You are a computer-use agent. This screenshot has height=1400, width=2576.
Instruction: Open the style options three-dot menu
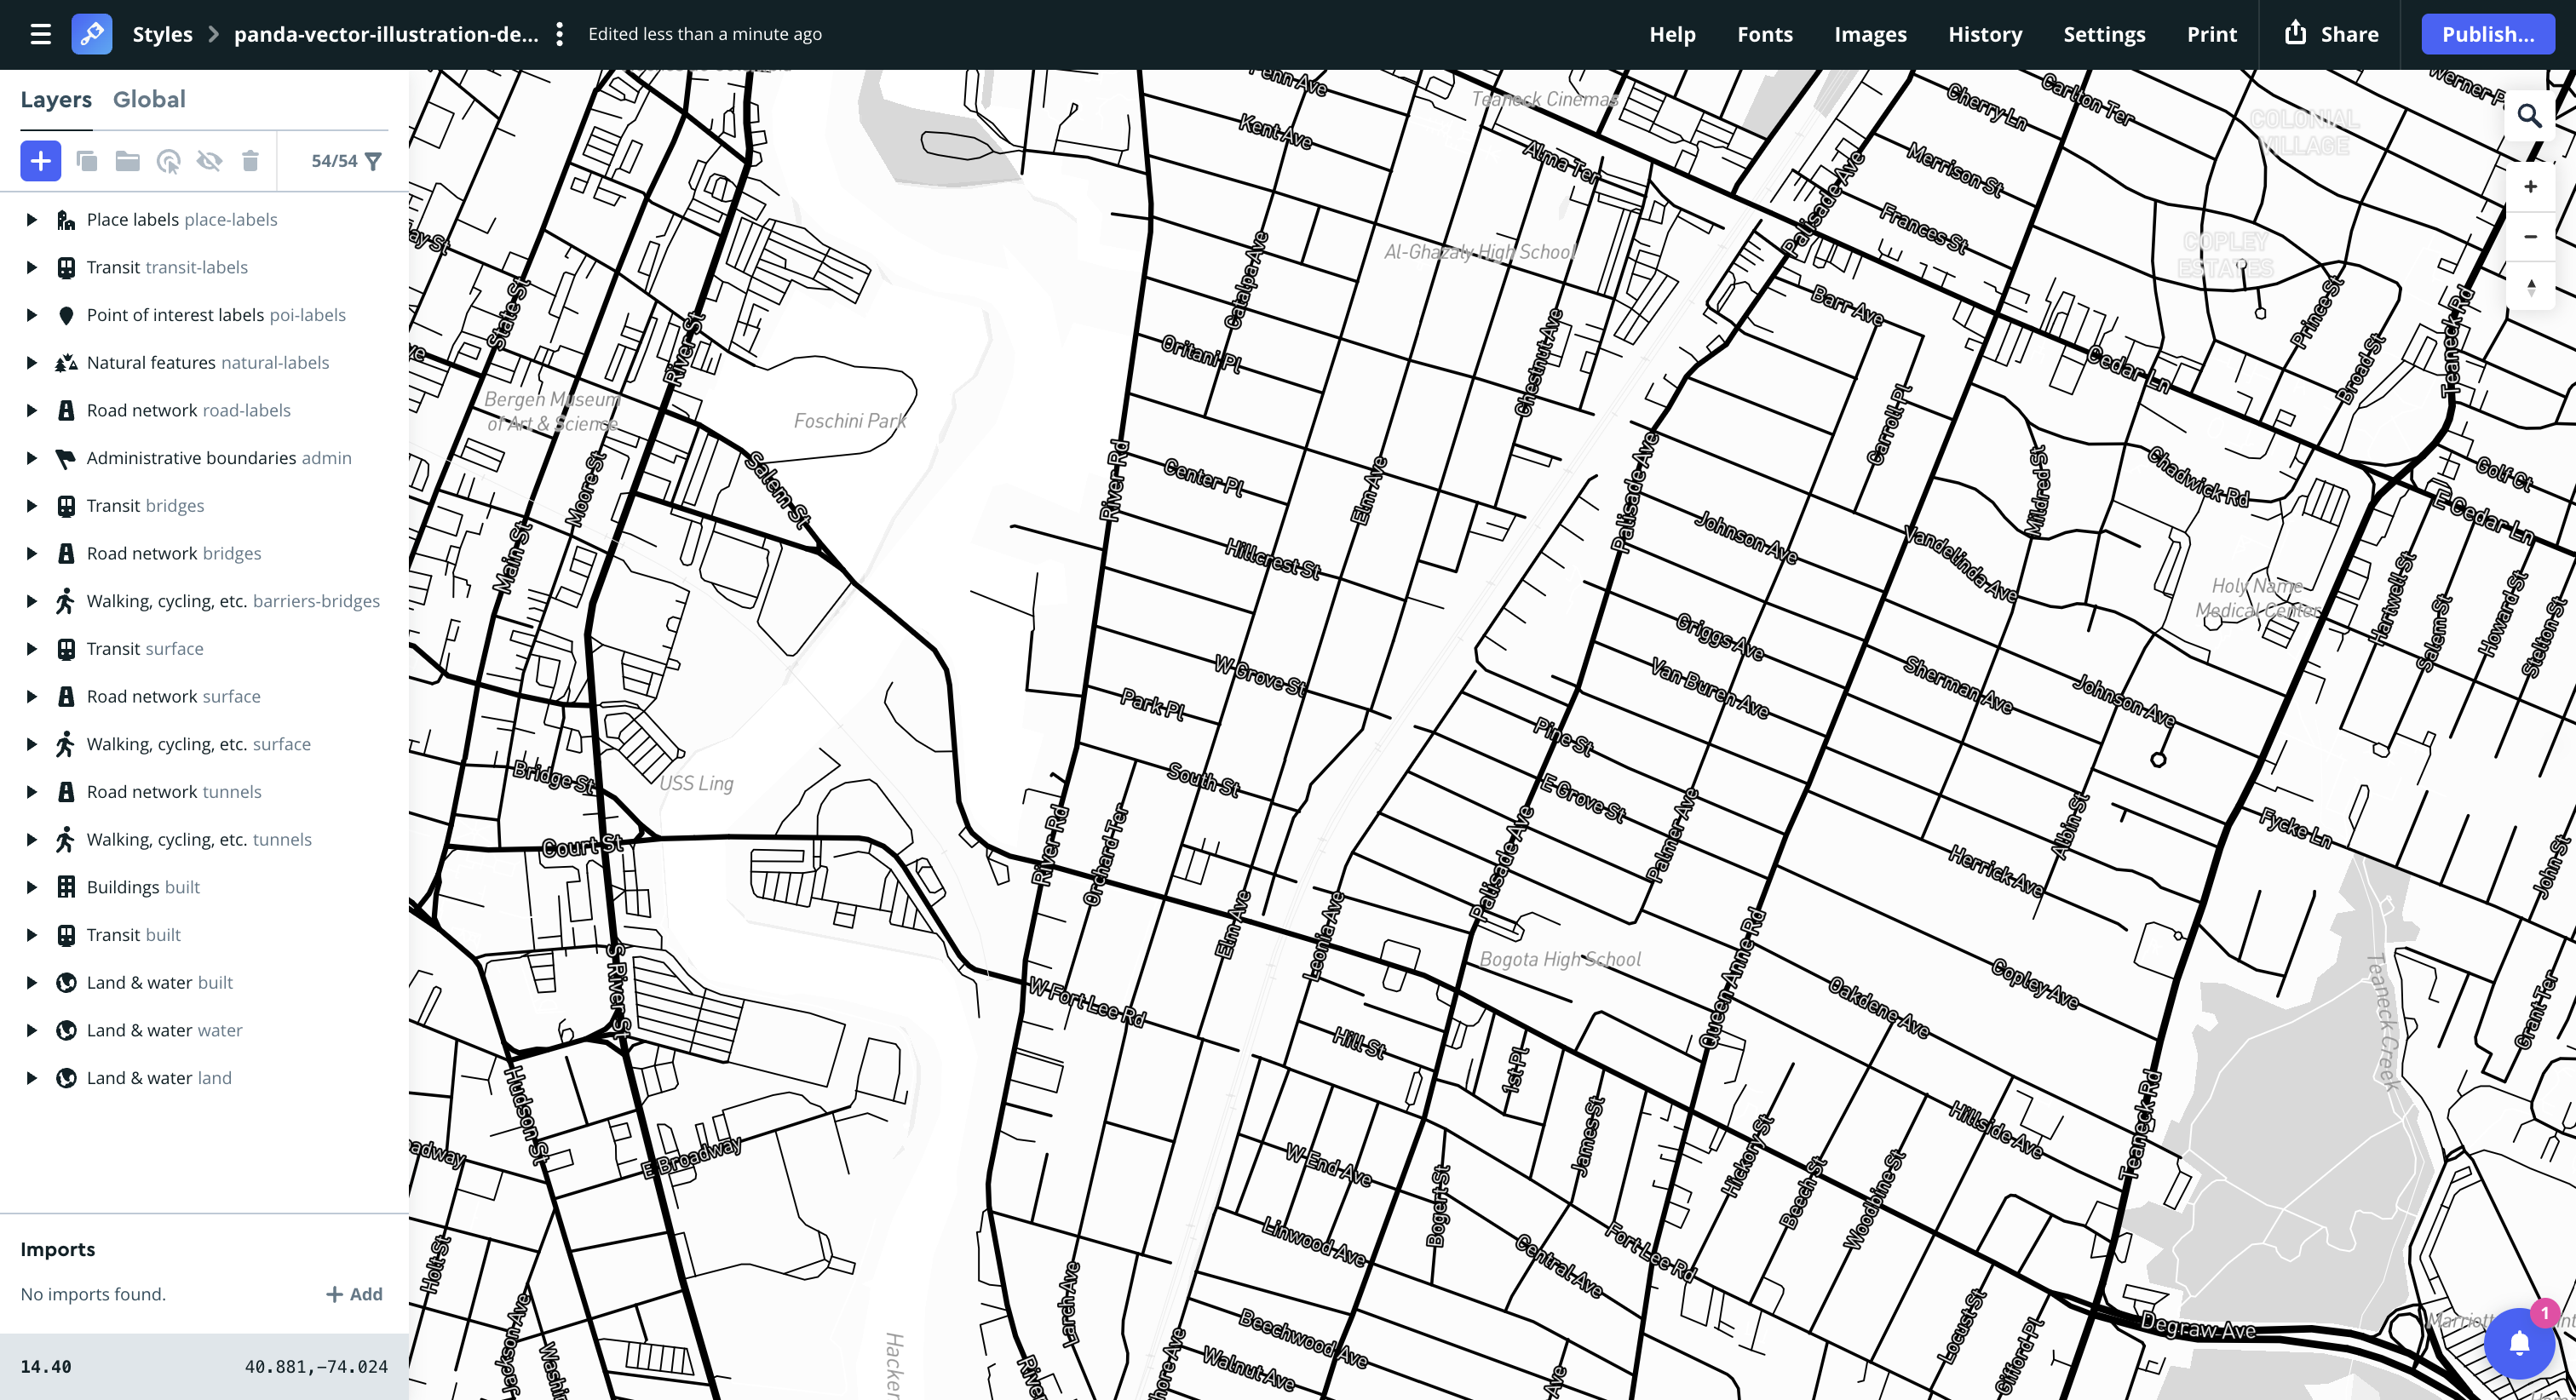point(560,34)
